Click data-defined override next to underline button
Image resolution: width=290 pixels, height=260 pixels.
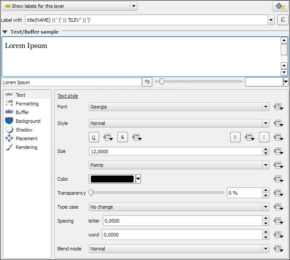(x=108, y=137)
